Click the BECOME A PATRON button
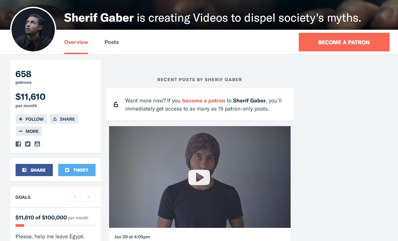Viewport: 398px width, 241px height. click(x=344, y=42)
